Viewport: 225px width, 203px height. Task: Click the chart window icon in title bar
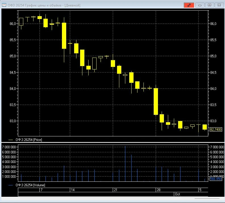(4, 5)
